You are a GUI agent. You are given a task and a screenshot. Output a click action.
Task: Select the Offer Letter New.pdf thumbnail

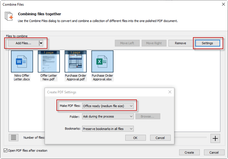click(x=49, y=62)
